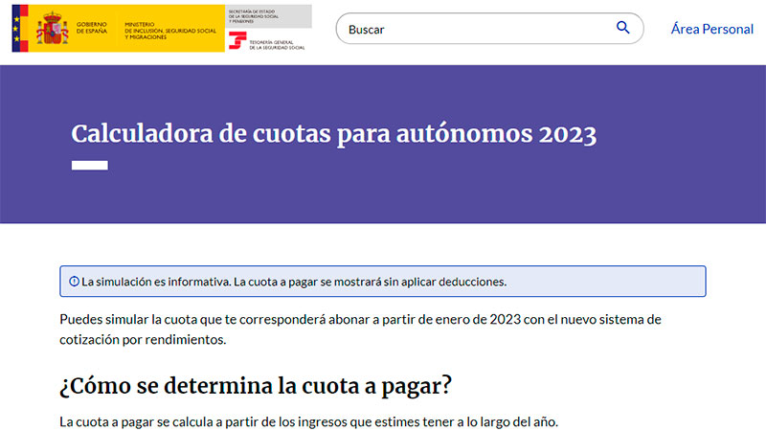Click the white underline bar below the title
Image resolution: width=766 pixels, height=431 pixels.
tap(89, 165)
